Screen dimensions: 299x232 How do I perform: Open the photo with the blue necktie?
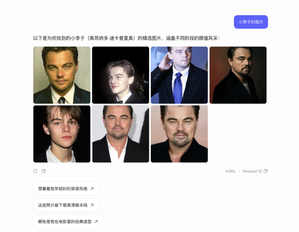179,75
